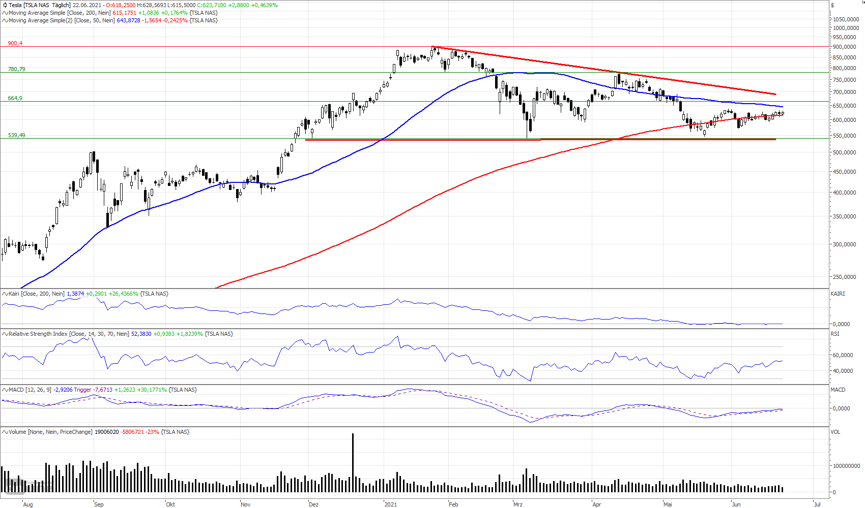Click the Jun month label on time axis
The height and width of the screenshot is (508, 865).
(x=736, y=504)
